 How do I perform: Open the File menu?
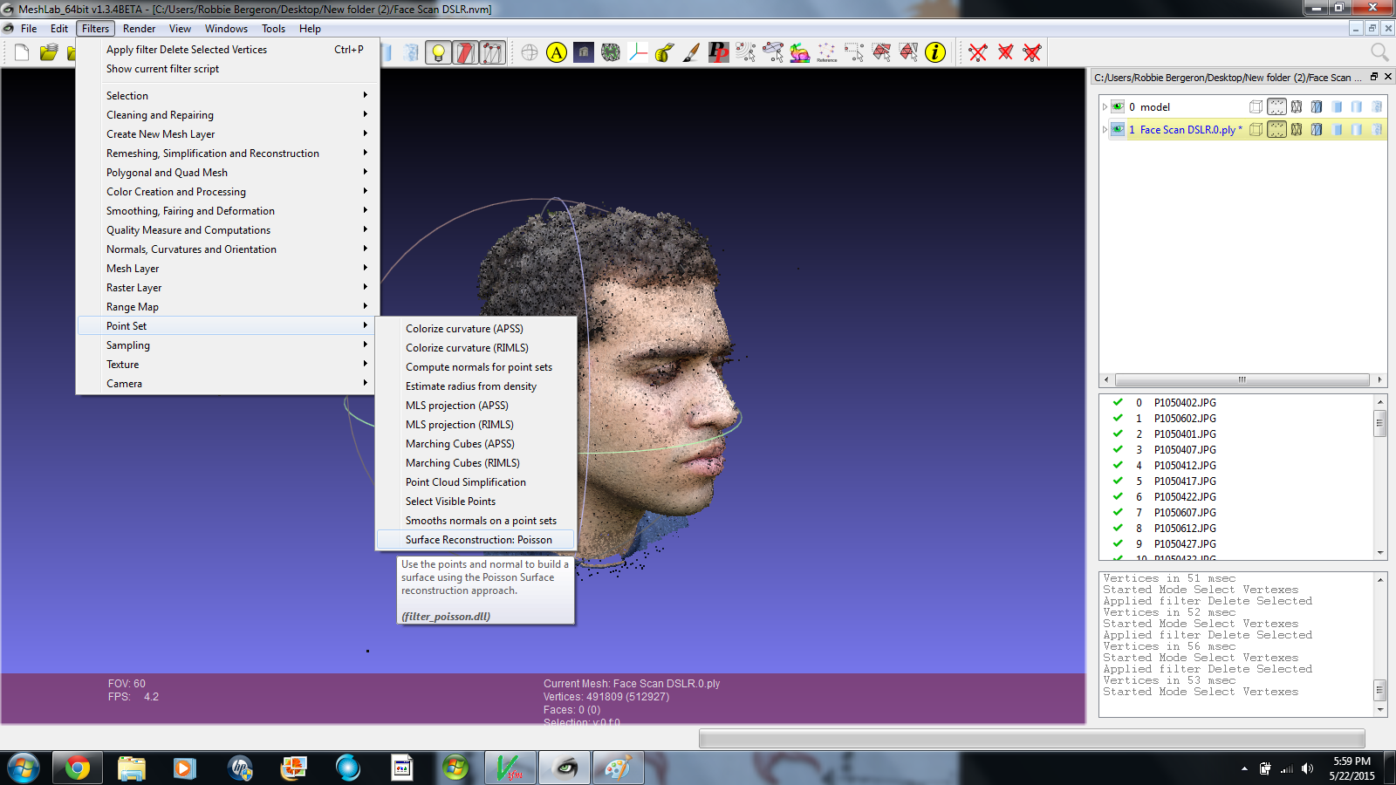pos(29,28)
